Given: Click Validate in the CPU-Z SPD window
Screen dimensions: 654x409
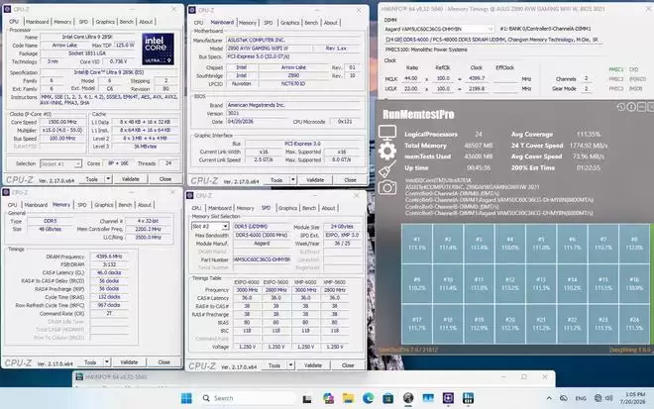Looking at the screenshot, I should (x=313, y=365).
